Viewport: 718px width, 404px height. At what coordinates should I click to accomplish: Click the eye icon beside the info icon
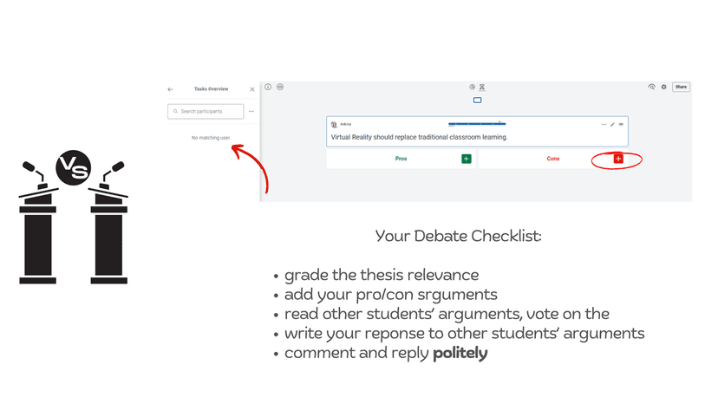tap(280, 87)
